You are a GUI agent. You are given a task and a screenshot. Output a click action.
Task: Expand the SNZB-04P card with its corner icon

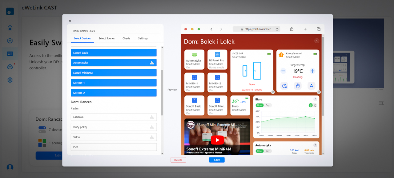click(x=273, y=92)
